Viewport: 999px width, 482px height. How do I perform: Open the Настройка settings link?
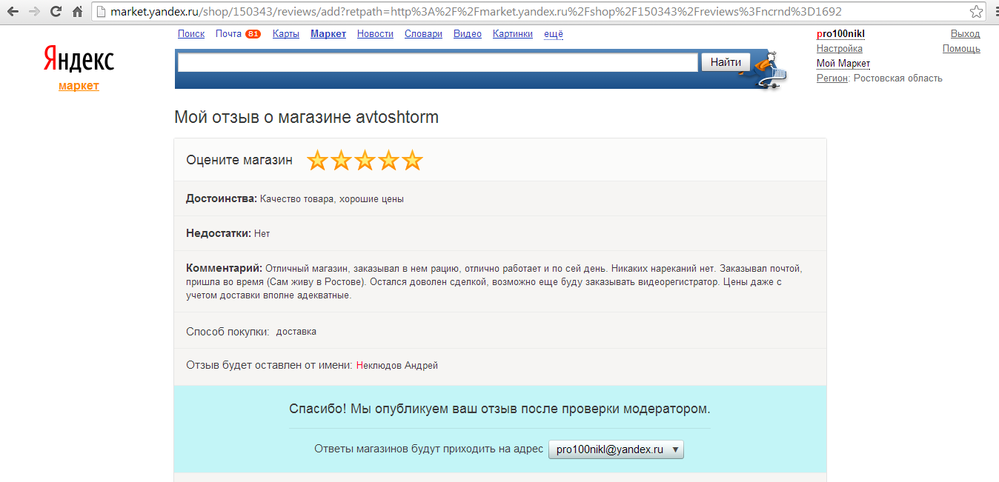coord(840,49)
